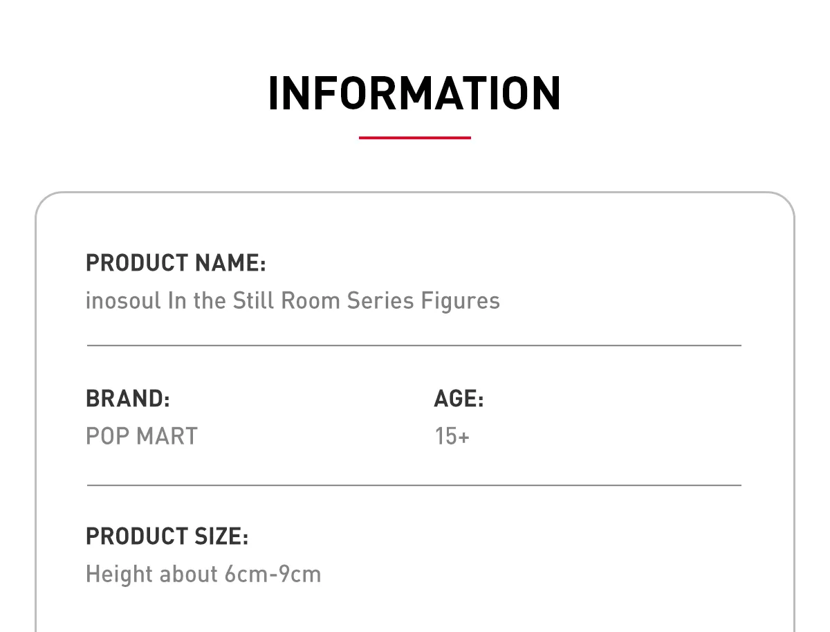Click the 15+ age value
The height and width of the screenshot is (632, 830).
452,436
